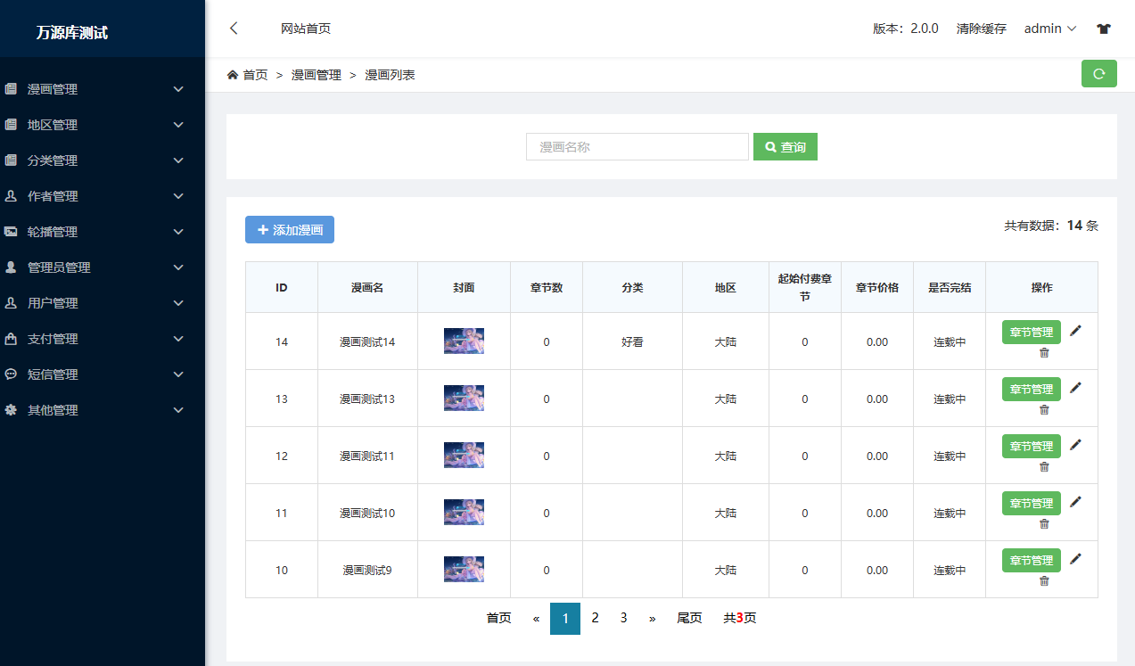
Task: Click the trash icon for 漫画测试10
Action: [x=1044, y=524]
